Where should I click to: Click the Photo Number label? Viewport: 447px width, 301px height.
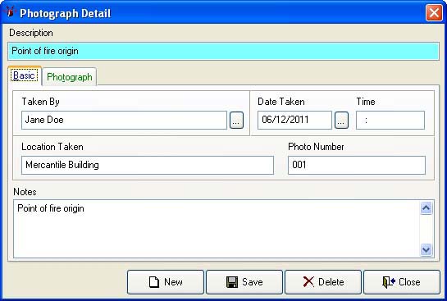tap(316, 147)
